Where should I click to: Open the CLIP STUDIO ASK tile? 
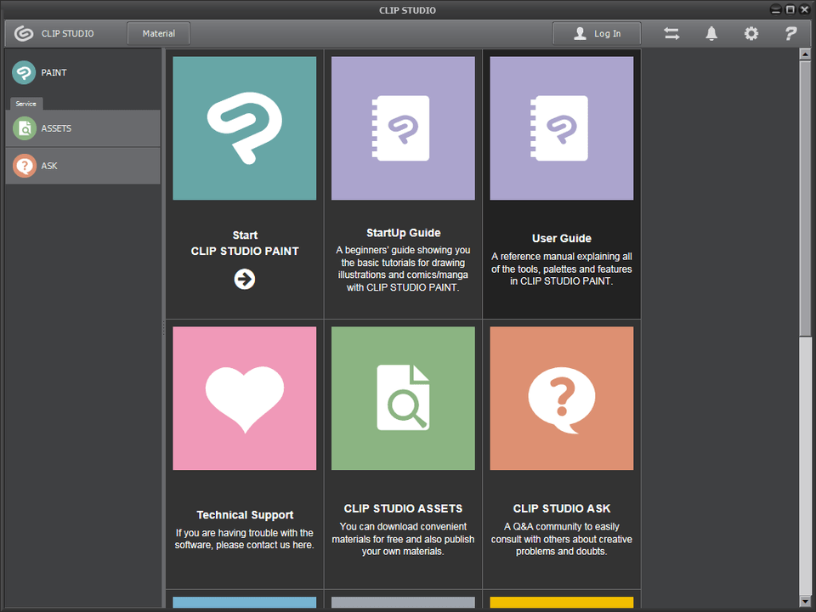pos(562,399)
